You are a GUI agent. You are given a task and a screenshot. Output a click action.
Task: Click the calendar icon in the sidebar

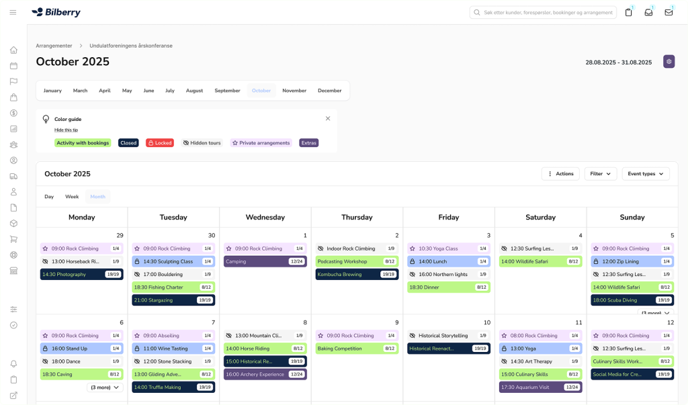click(x=13, y=66)
